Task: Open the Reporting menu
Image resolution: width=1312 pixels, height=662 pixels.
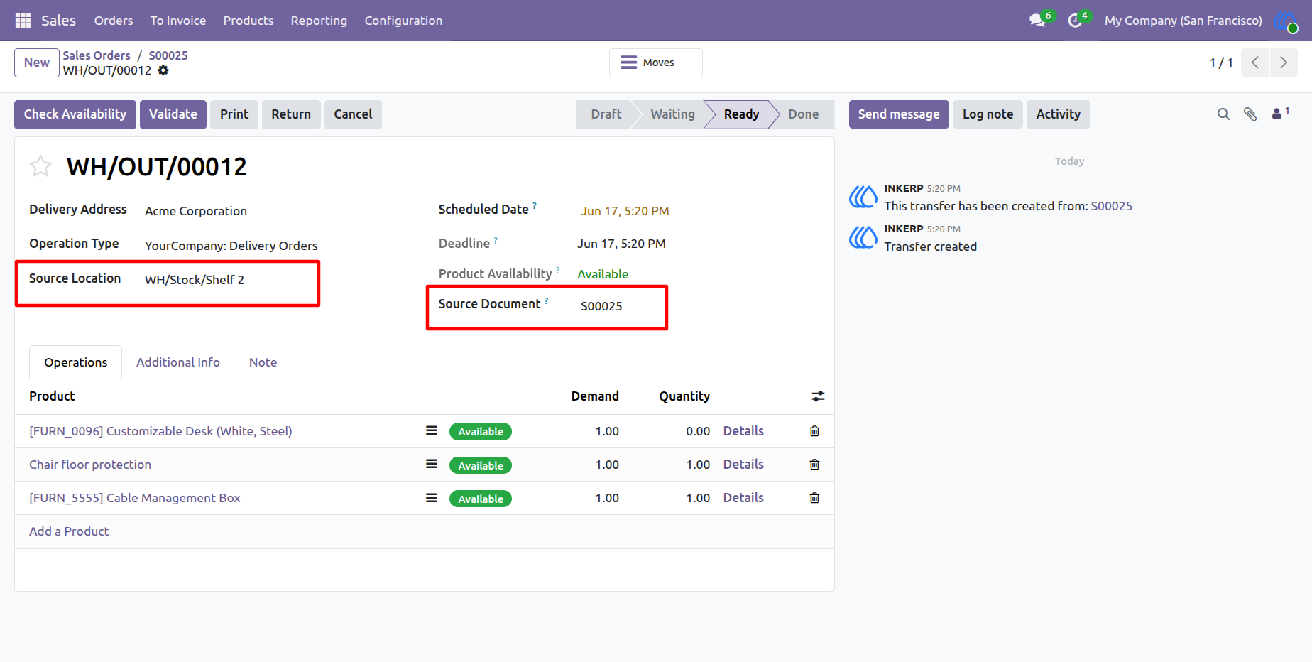Action: point(319,21)
